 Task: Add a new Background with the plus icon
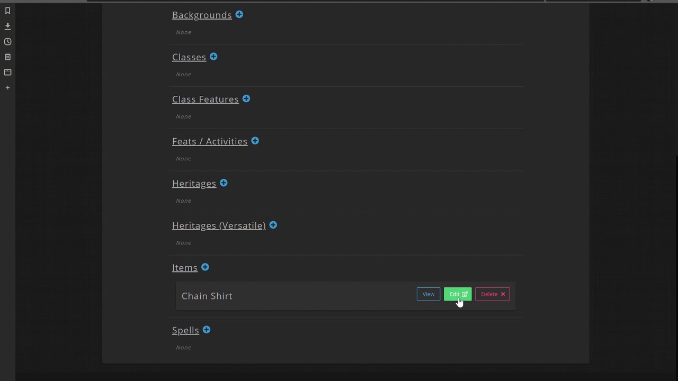(x=239, y=15)
